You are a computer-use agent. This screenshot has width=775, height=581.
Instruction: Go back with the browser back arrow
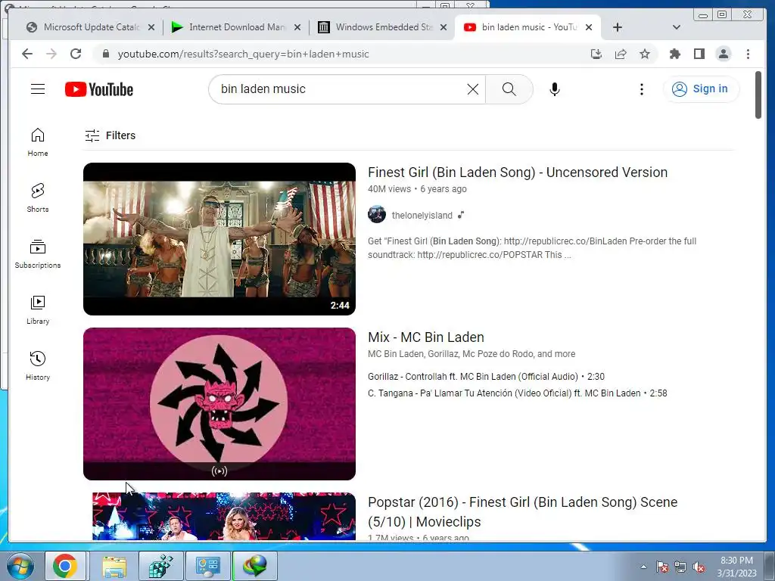click(27, 54)
